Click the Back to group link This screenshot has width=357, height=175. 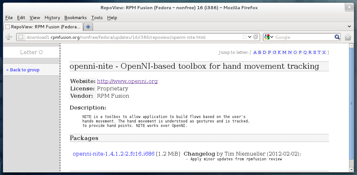(x=23, y=70)
